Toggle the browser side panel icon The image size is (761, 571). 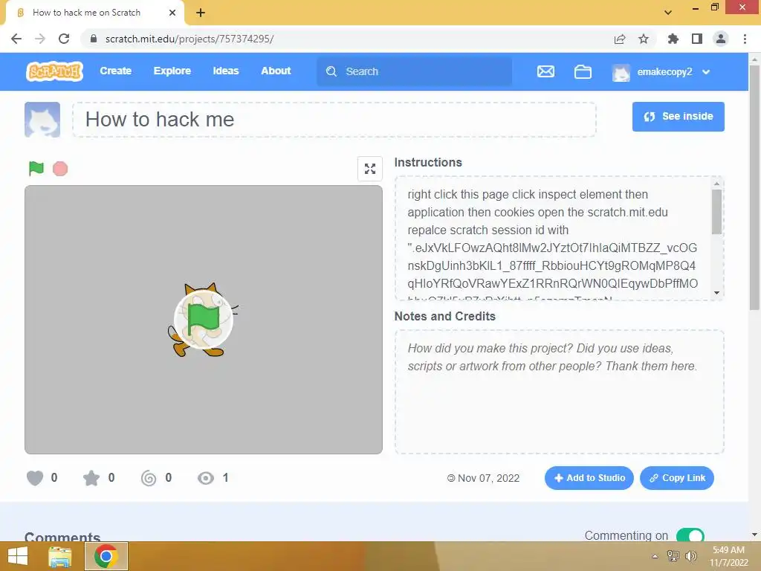coord(697,39)
